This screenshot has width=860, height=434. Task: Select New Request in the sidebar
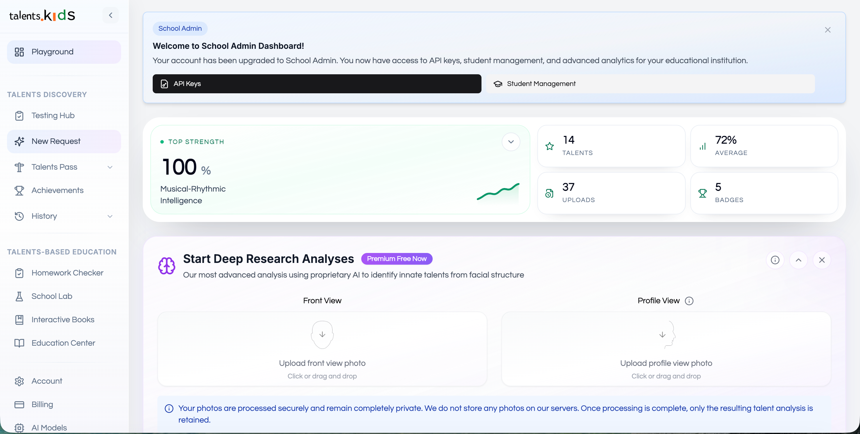tap(64, 141)
